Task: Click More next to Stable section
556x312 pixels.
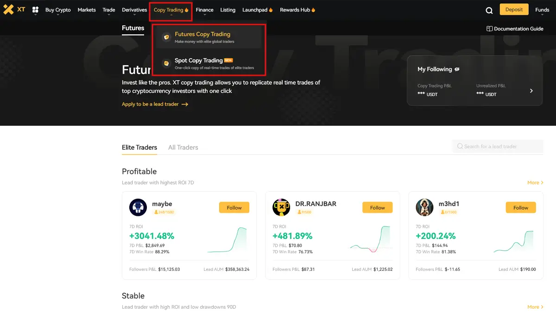Action: [x=536, y=307]
